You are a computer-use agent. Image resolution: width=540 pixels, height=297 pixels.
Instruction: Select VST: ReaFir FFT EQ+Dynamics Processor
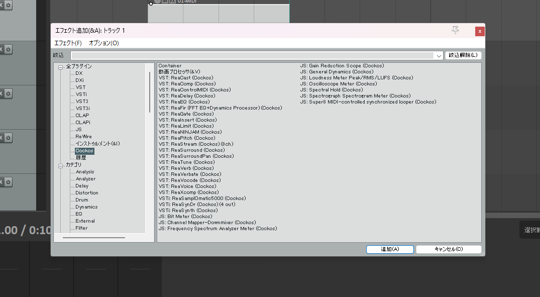coord(221,108)
